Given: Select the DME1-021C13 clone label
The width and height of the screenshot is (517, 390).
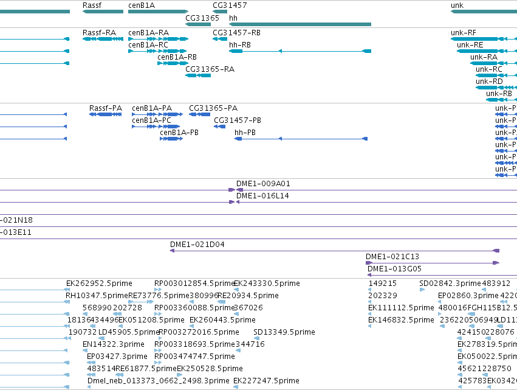Looking at the screenshot, I should [x=392, y=257].
